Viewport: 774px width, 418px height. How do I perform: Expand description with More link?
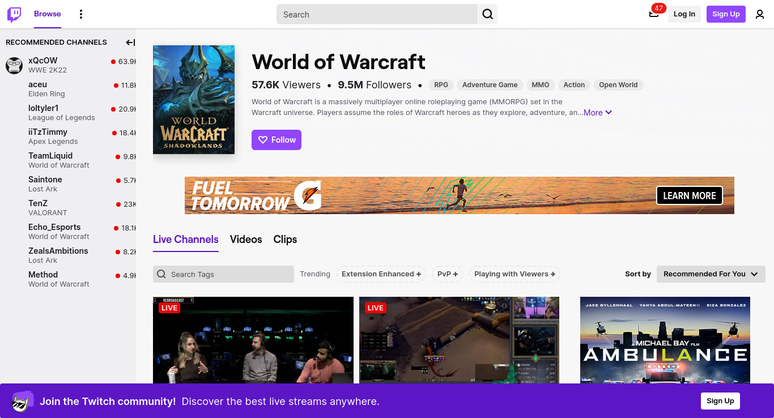[598, 113]
